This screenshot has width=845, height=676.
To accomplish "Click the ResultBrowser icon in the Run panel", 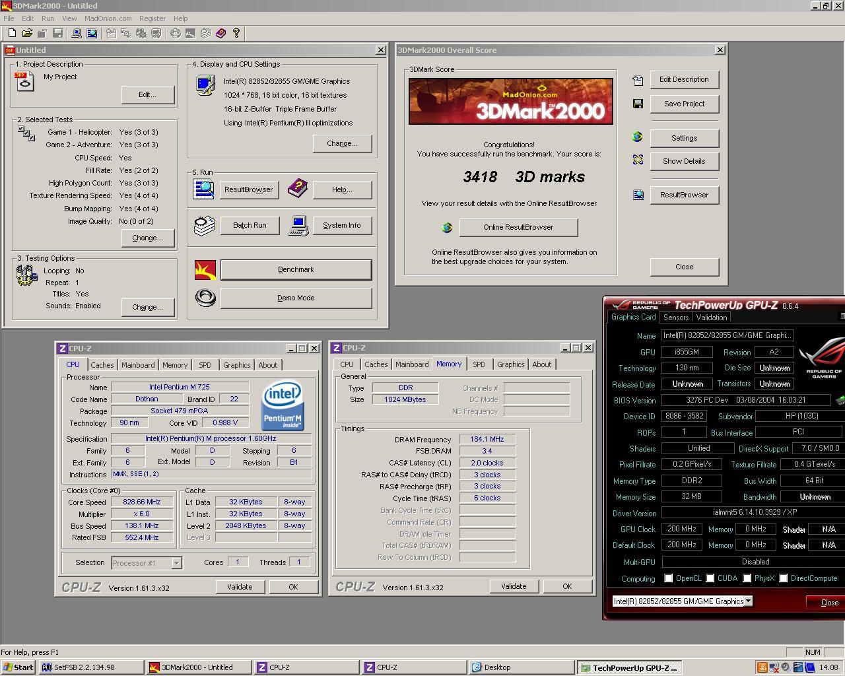I will point(203,189).
